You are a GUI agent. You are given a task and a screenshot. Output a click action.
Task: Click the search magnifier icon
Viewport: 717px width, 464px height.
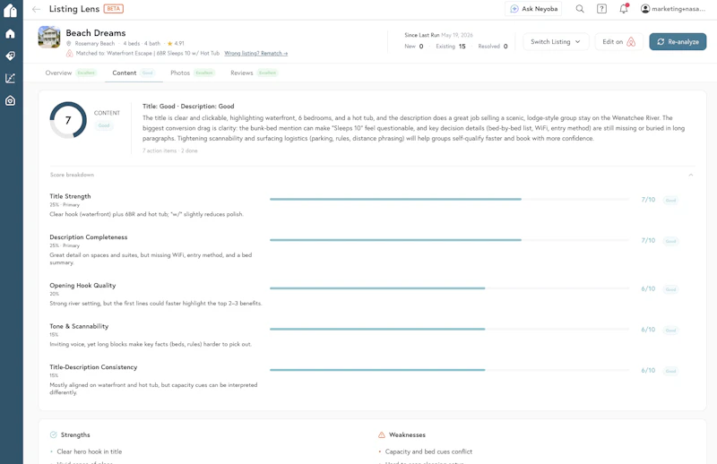(580, 9)
